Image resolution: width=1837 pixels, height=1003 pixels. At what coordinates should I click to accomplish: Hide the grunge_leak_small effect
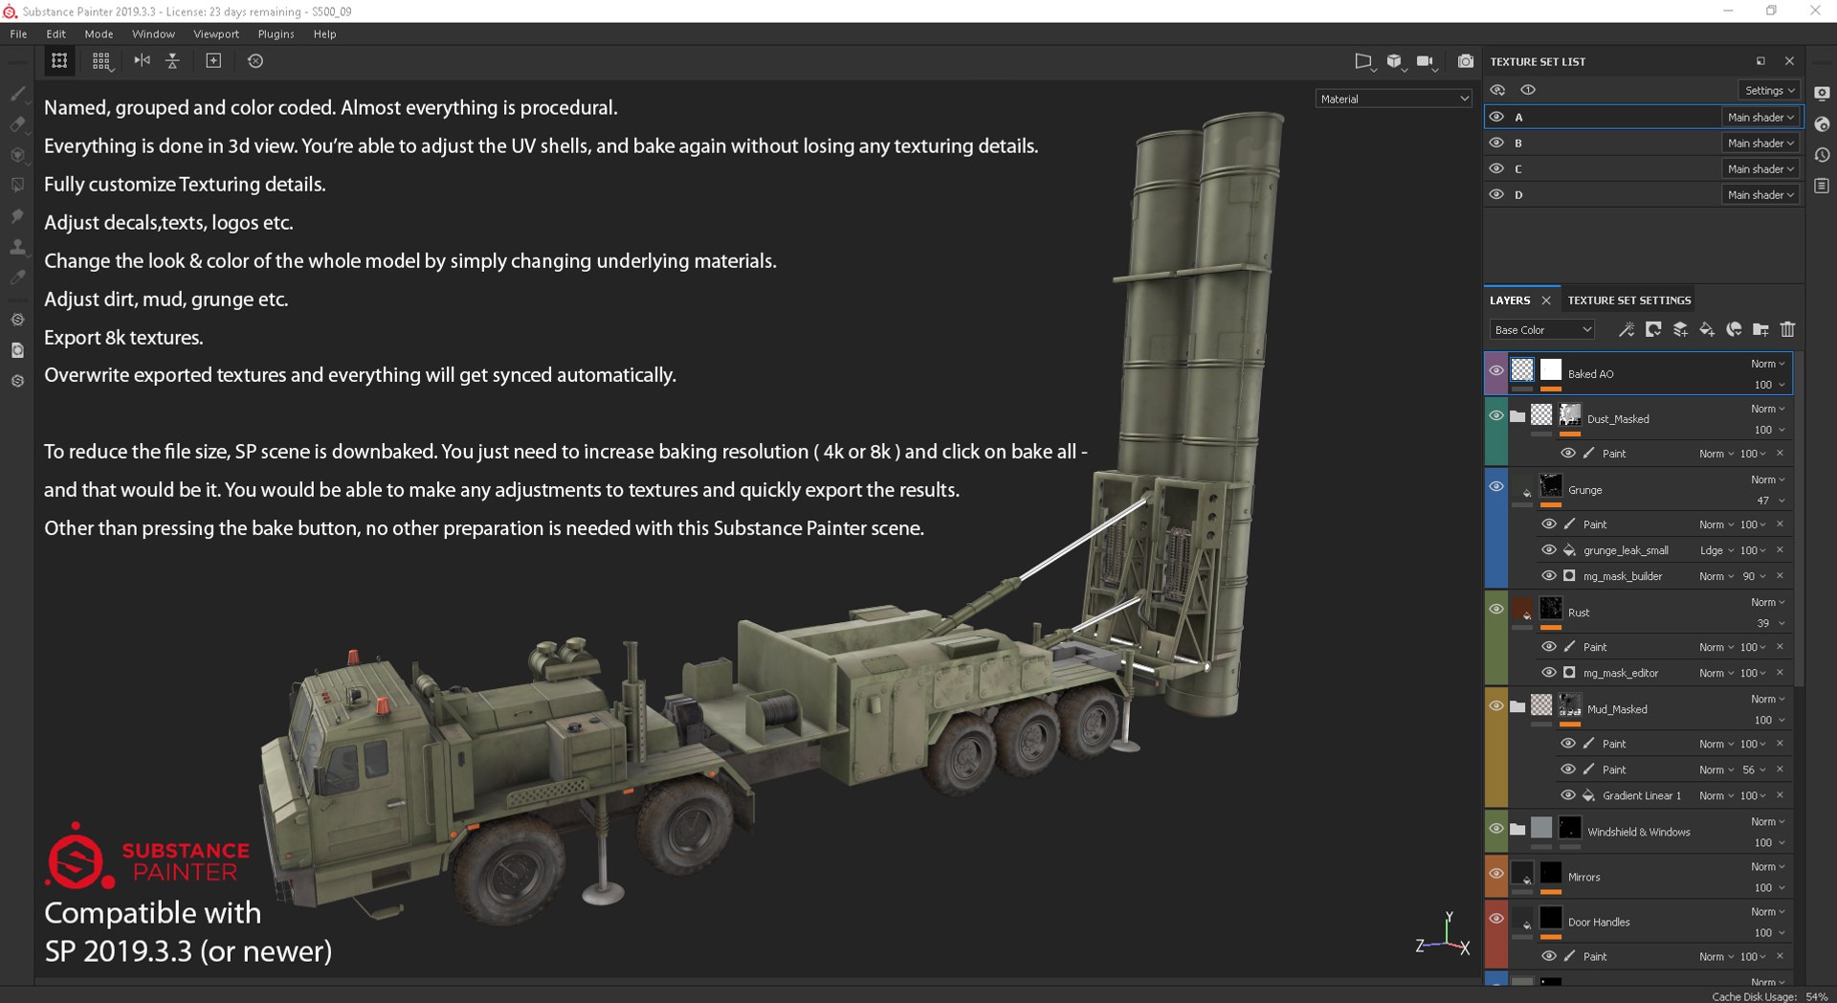tap(1548, 550)
